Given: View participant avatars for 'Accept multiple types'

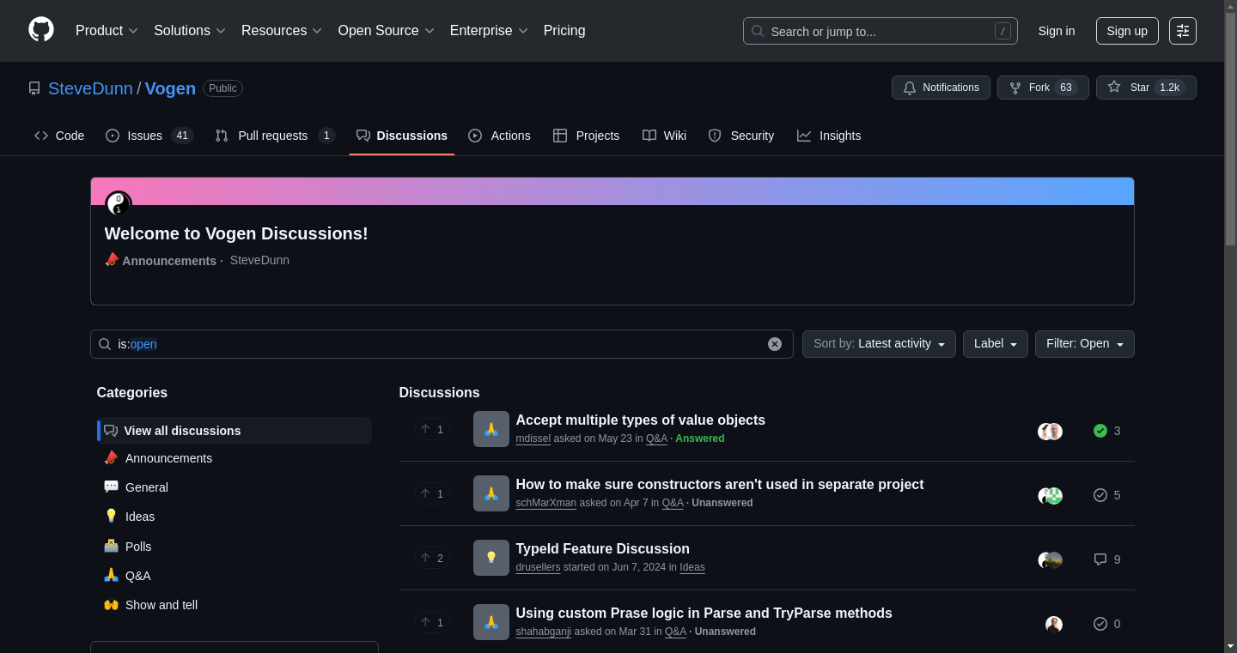Looking at the screenshot, I should coord(1051,432).
